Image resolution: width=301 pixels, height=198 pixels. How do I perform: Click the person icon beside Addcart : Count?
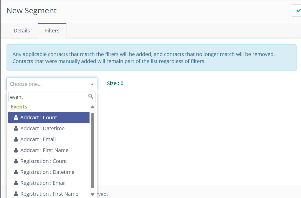pos(16,118)
